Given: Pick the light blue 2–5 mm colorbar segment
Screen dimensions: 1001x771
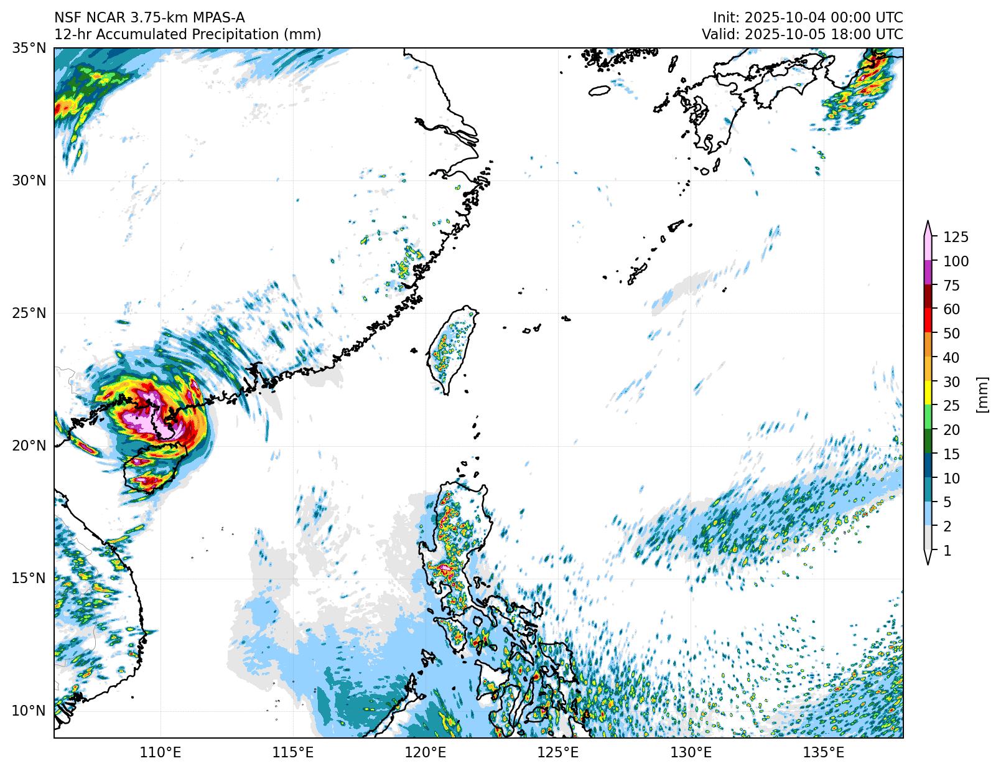Looking at the screenshot, I should (x=928, y=514).
